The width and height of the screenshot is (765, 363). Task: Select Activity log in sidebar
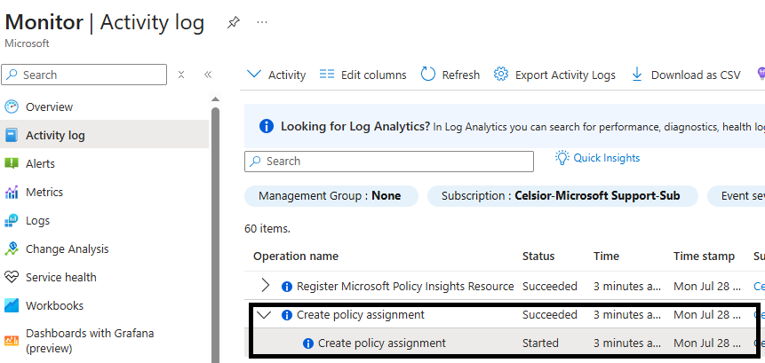tap(105, 135)
